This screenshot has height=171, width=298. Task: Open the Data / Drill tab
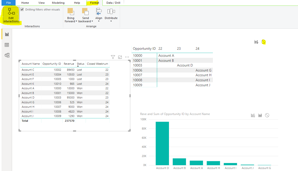[113, 3]
